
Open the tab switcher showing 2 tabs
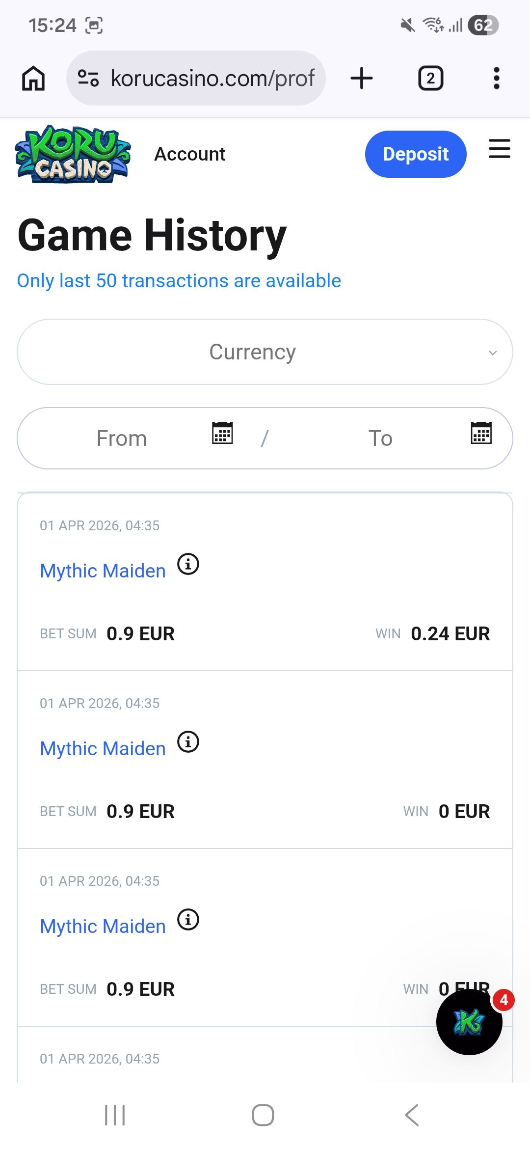point(430,79)
